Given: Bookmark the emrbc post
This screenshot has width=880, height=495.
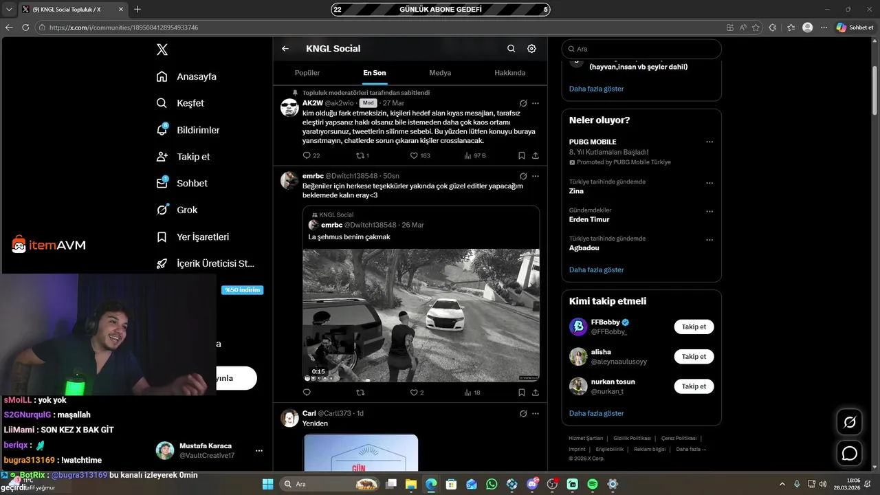Looking at the screenshot, I should click(x=522, y=393).
